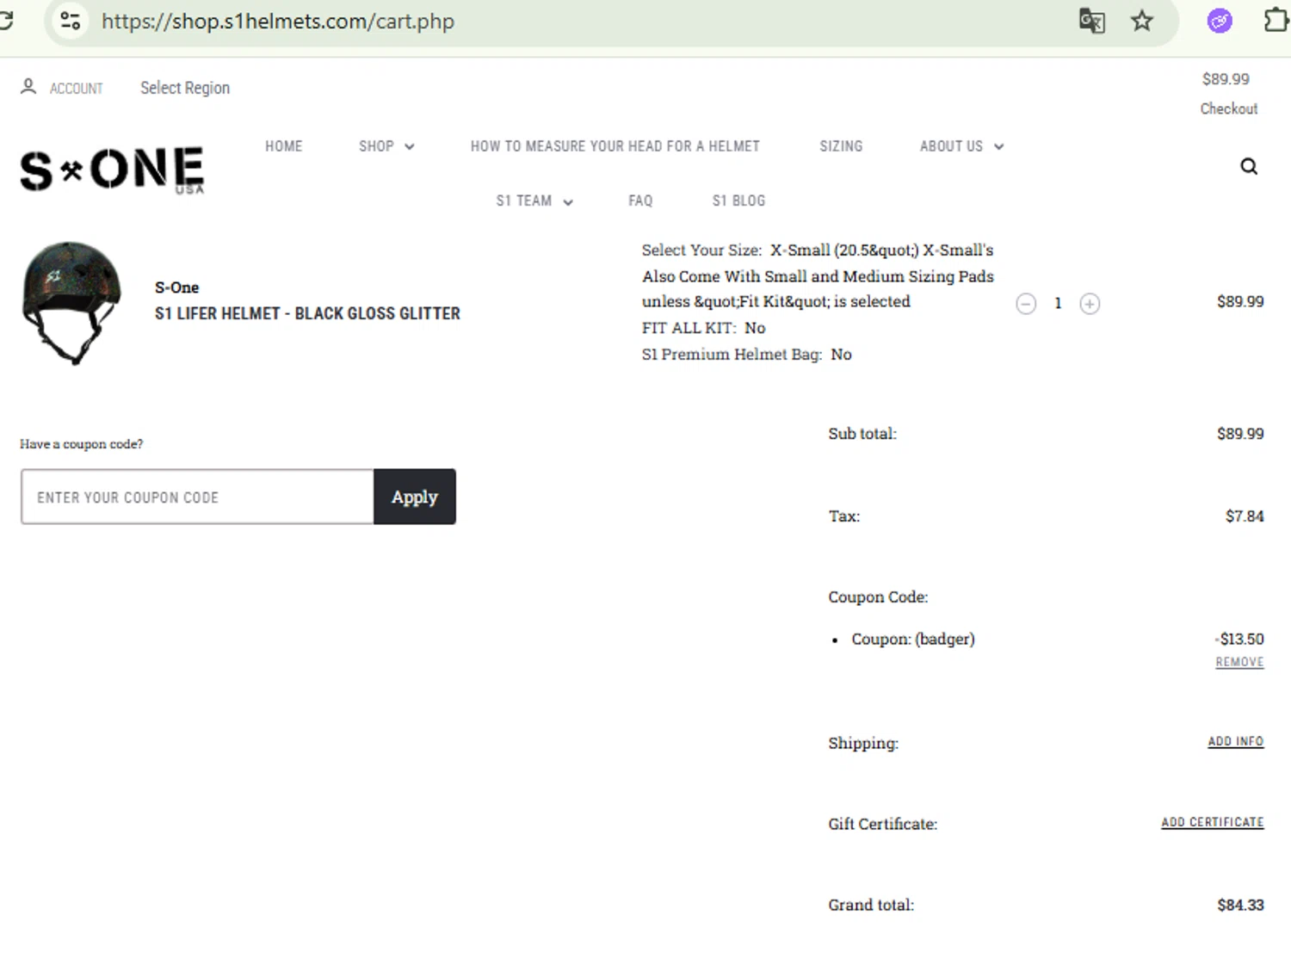The width and height of the screenshot is (1291, 964).
Task: Add a gift certificate
Action: coord(1213,822)
